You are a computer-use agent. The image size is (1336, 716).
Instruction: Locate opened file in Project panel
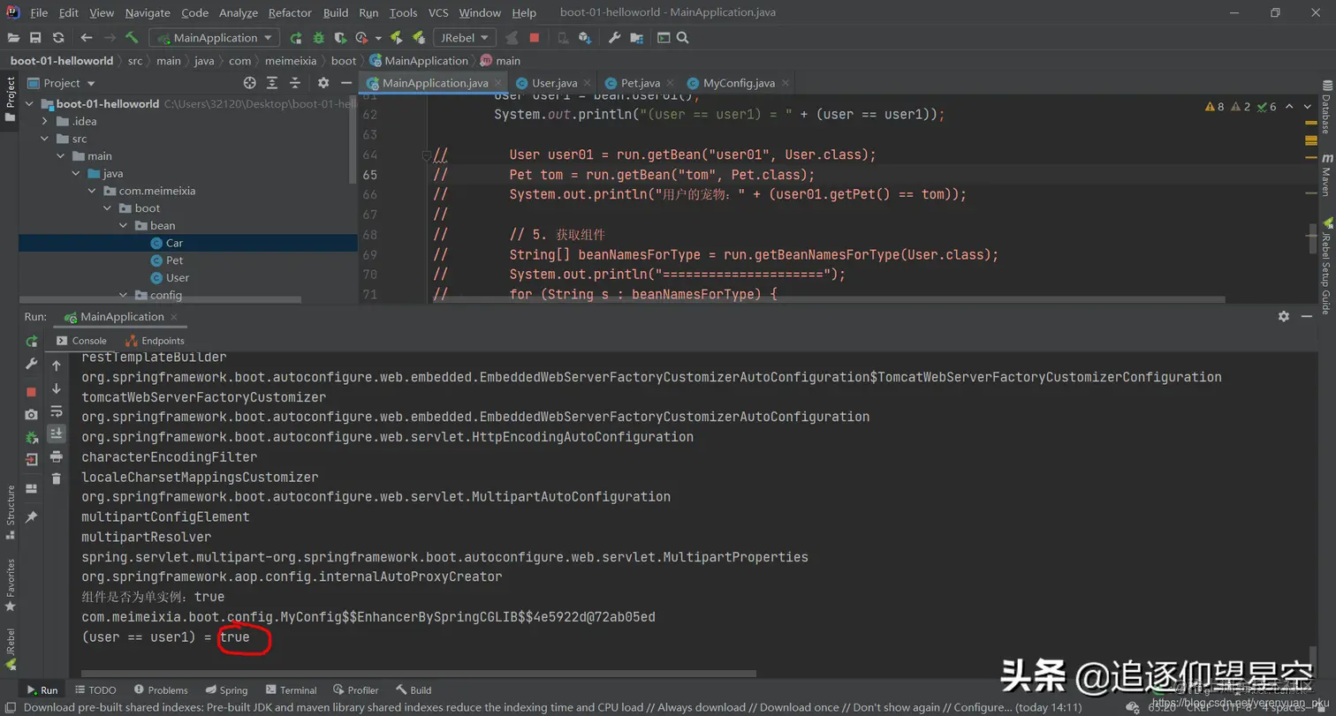pyautogui.click(x=250, y=83)
